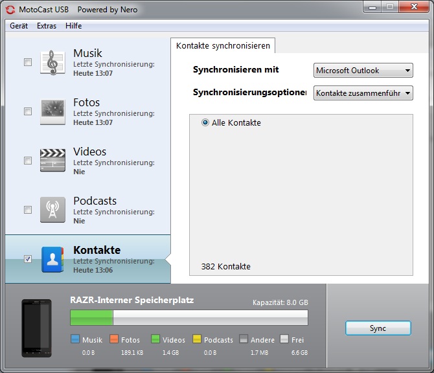Viewport: 434px width, 373px height.
Task: Click the MotoCast logo in title bar
Action: [10, 10]
